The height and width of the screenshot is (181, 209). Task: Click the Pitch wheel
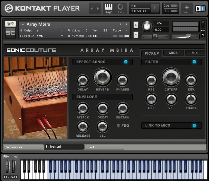pos(7,166)
